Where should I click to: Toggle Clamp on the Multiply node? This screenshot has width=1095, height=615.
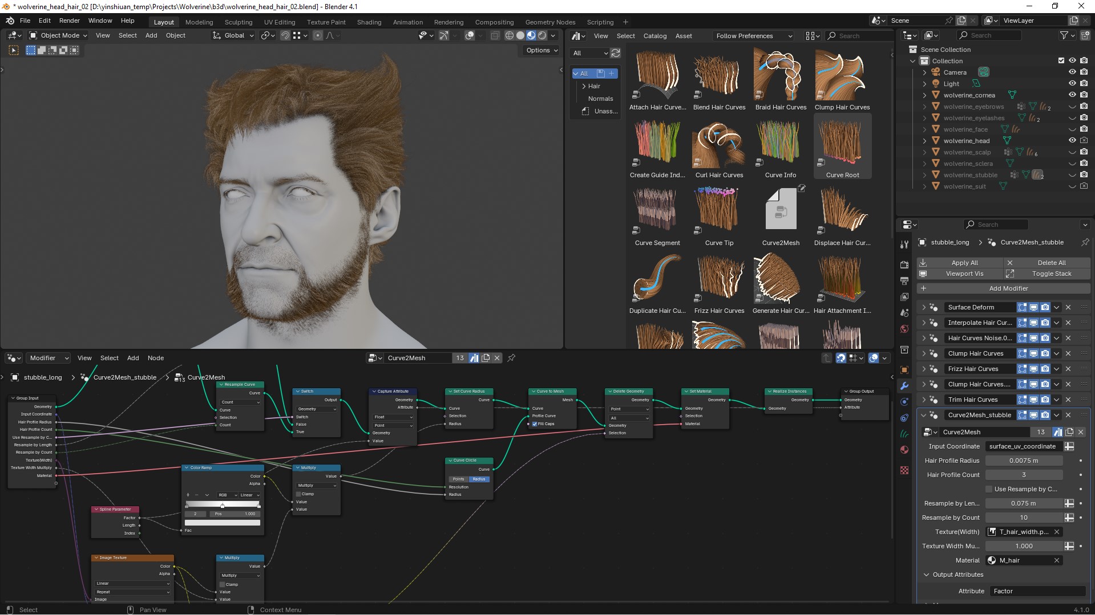(298, 494)
